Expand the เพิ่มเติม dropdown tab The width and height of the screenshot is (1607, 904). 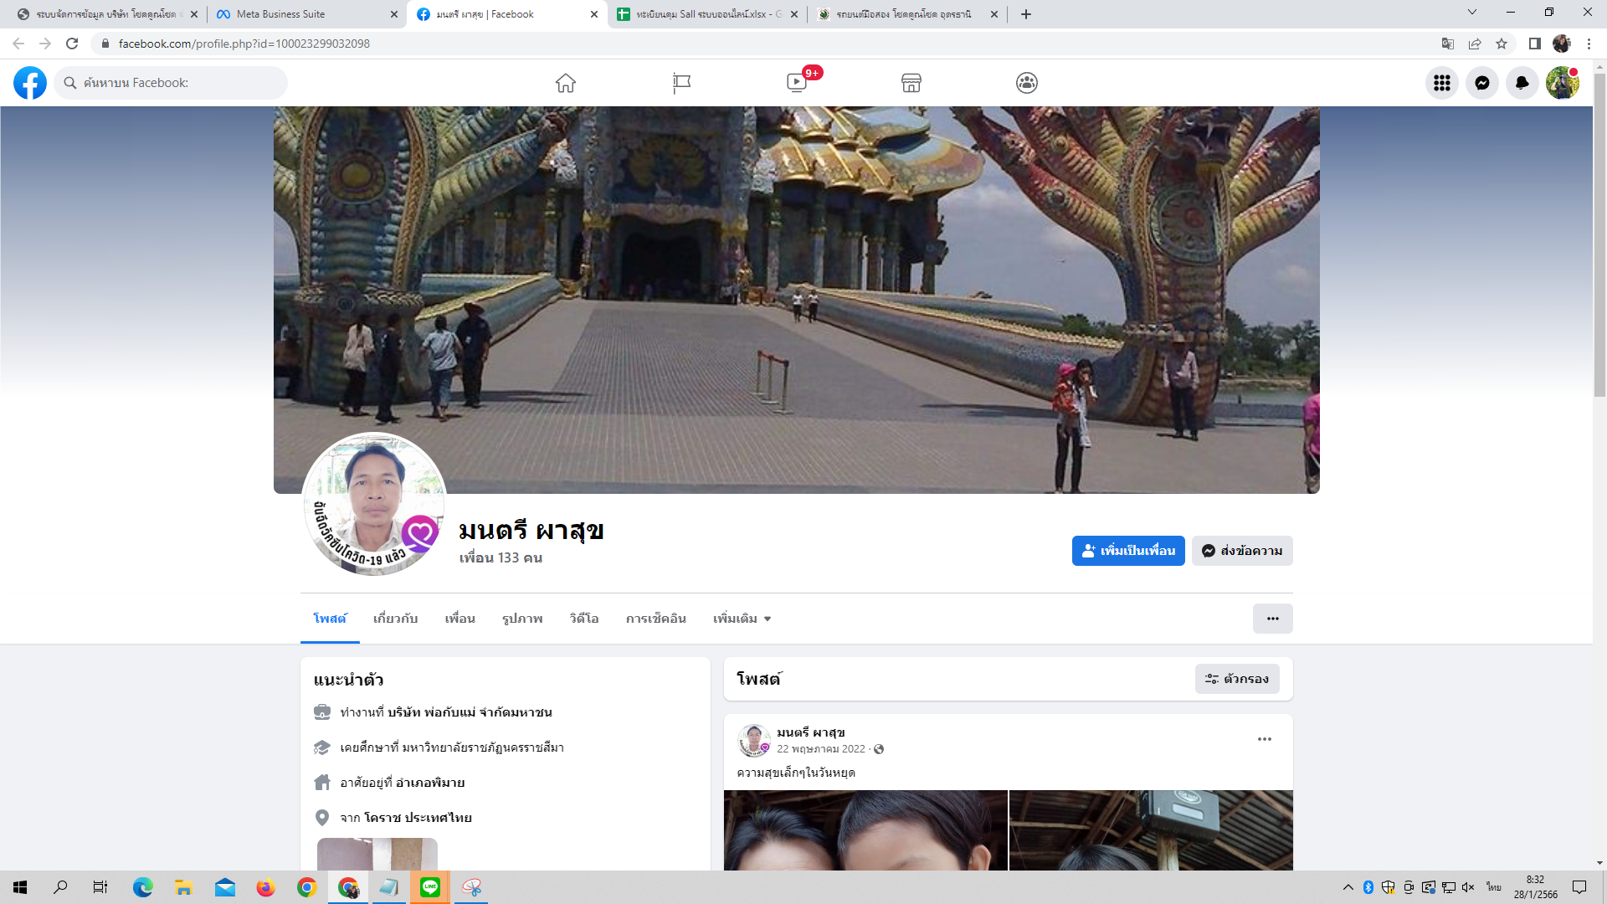(x=742, y=619)
